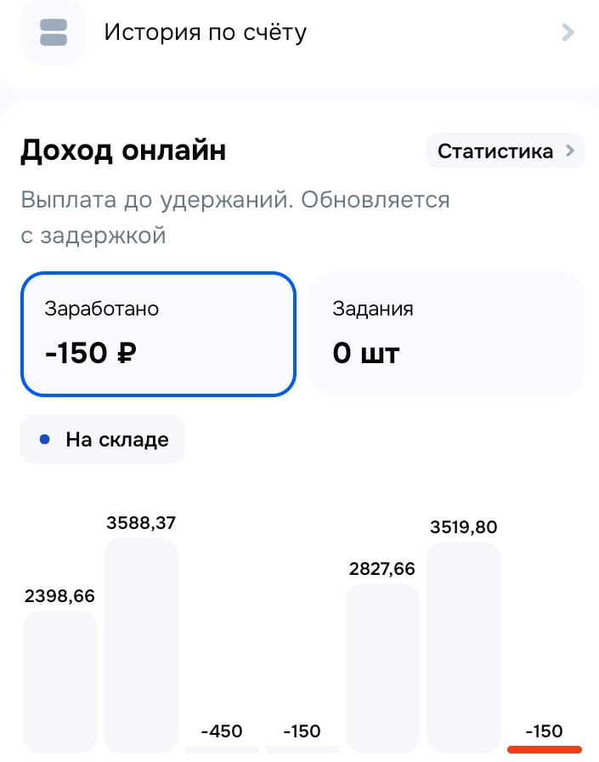The height and width of the screenshot is (762, 599).
Task: Tap the -450 bar in chart
Action: click(x=222, y=748)
